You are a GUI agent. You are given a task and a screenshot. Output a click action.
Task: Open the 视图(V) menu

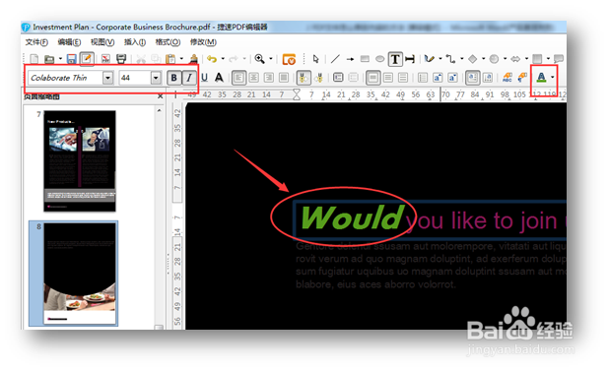(102, 42)
